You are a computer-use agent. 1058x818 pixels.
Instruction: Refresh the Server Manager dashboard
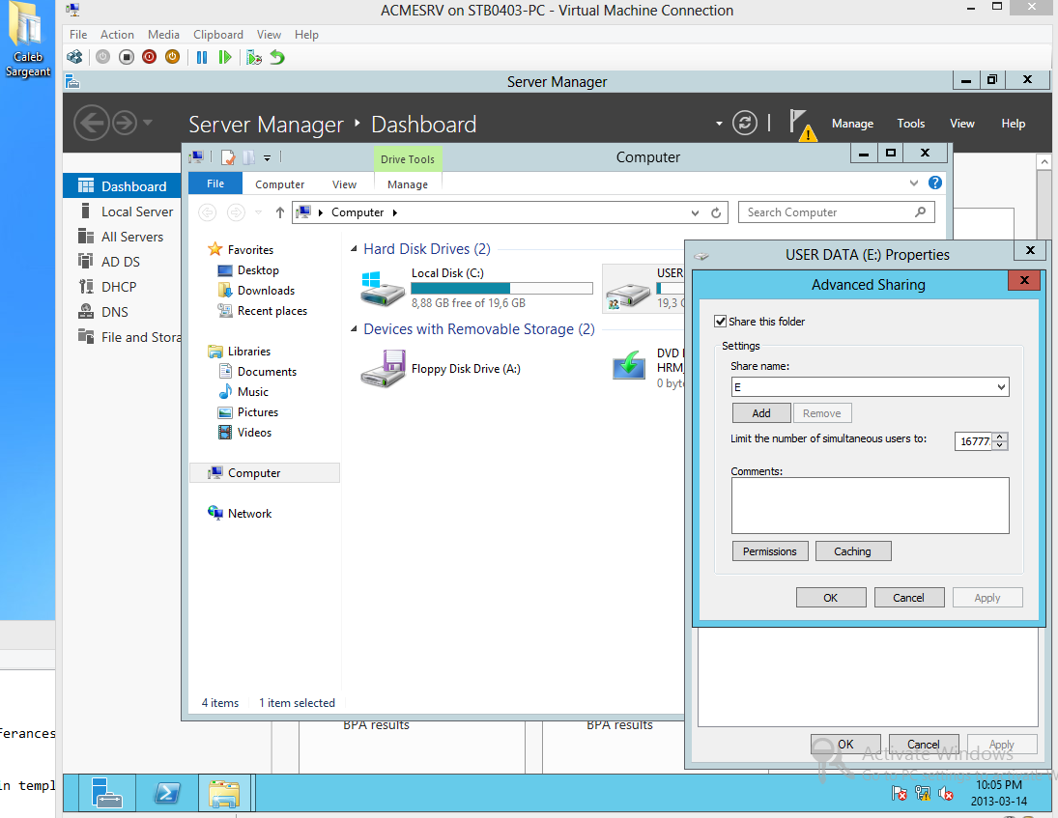[x=745, y=124]
